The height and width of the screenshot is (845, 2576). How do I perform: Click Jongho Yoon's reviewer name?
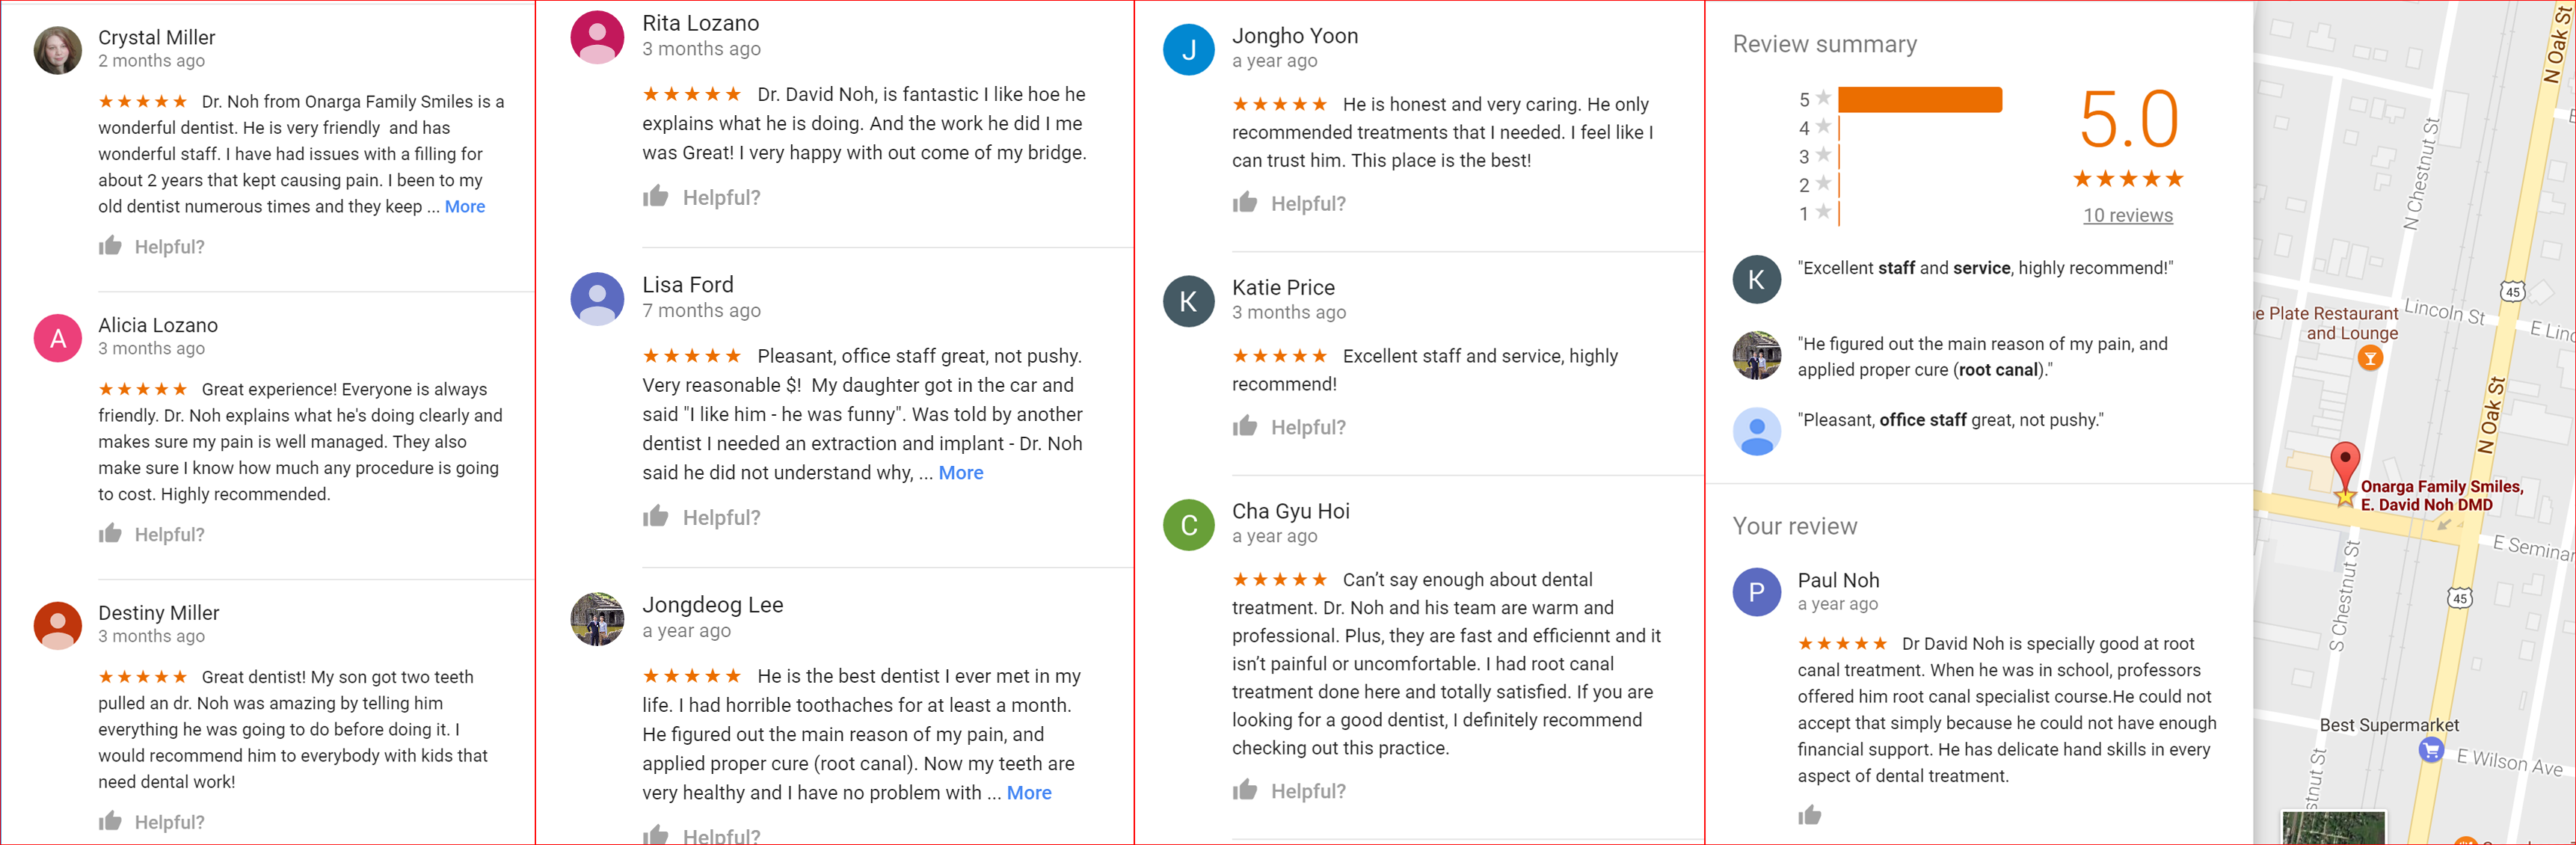click(x=1294, y=36)
